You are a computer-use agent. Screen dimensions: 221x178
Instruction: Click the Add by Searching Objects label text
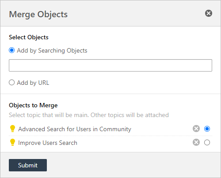coord(52,50)
